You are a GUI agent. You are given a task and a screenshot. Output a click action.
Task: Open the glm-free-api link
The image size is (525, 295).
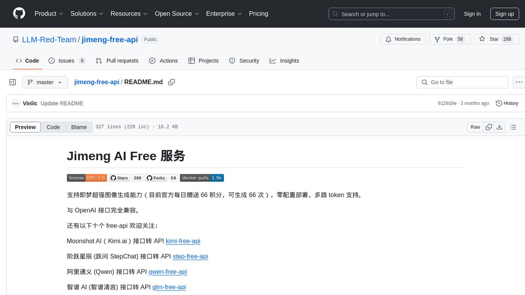(169, 287)
